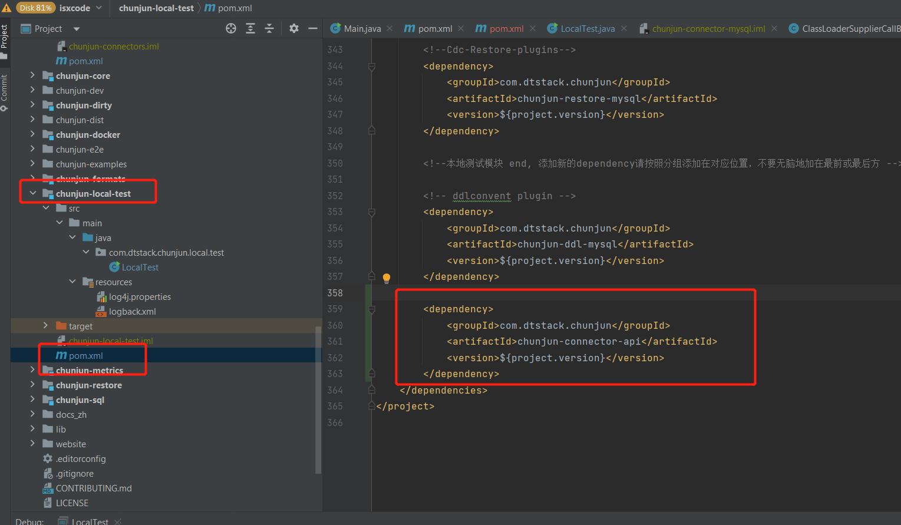Click the Expand All icon in Project panel
901x525 pixels.
click(x=250, y=28)
